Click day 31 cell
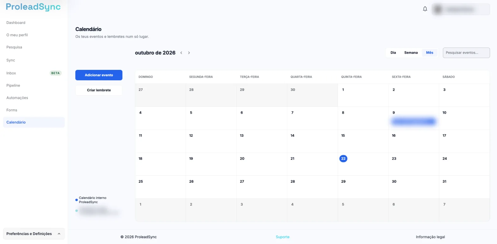 pos(464,187)
